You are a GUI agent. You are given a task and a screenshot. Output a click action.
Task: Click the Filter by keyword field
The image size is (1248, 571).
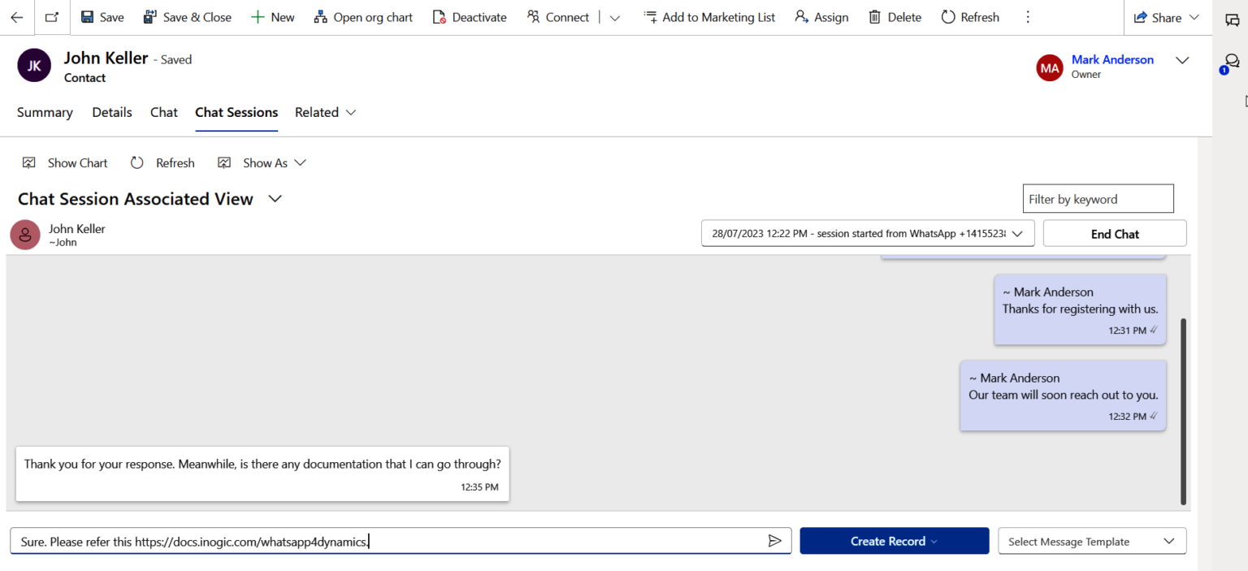point(1097,199)
